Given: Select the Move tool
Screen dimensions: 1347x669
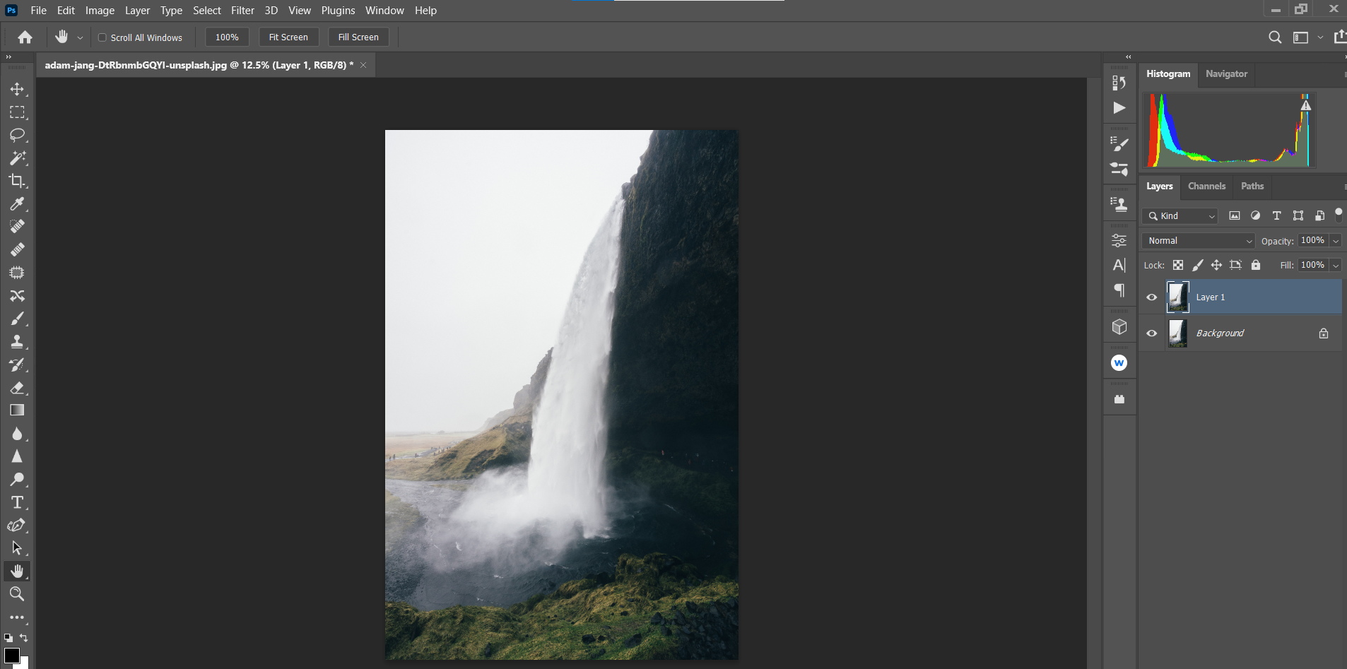Looking at the screenshot, I should click(x=17, y=89).
